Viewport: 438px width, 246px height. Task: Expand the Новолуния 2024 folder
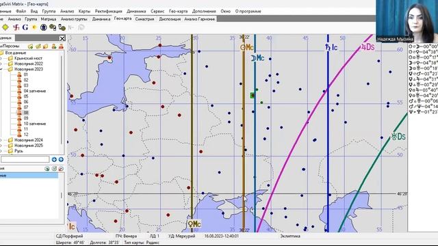point(1,140)
